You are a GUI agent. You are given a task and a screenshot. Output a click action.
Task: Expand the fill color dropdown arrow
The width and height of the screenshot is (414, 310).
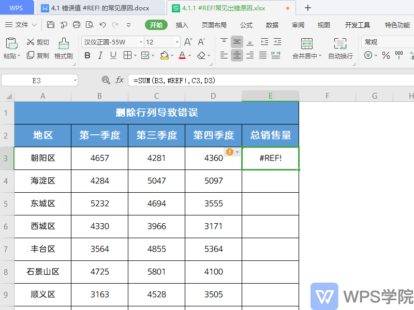click(172, 56)
